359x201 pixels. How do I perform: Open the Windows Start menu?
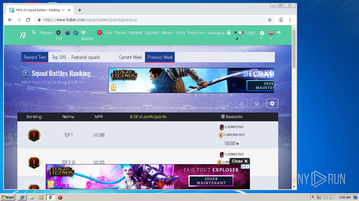click(8, 197)
